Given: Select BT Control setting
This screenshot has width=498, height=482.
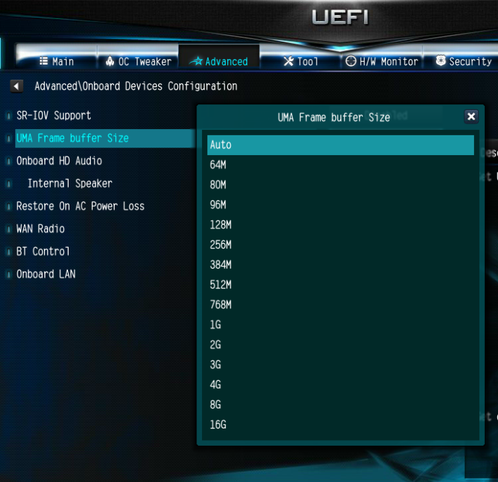Looking at the screenshot, I should (43, 251).
